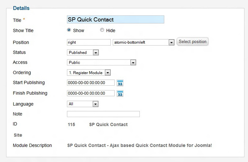
Task: Click the Show Title label
Action: point(23,31)
